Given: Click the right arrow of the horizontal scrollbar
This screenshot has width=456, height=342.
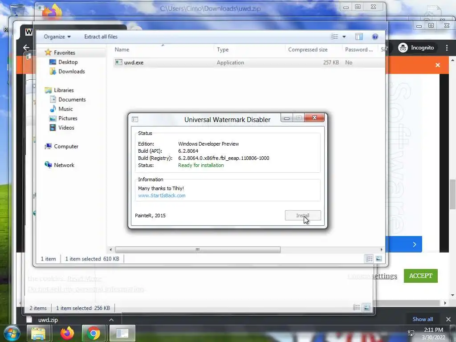Looking at the screenshot, I should (x=381, y=250).
